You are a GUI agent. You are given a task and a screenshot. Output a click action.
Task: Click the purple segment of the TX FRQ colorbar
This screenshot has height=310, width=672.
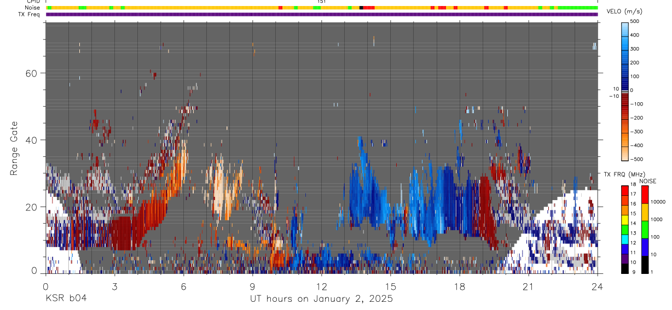coord(625,259)
